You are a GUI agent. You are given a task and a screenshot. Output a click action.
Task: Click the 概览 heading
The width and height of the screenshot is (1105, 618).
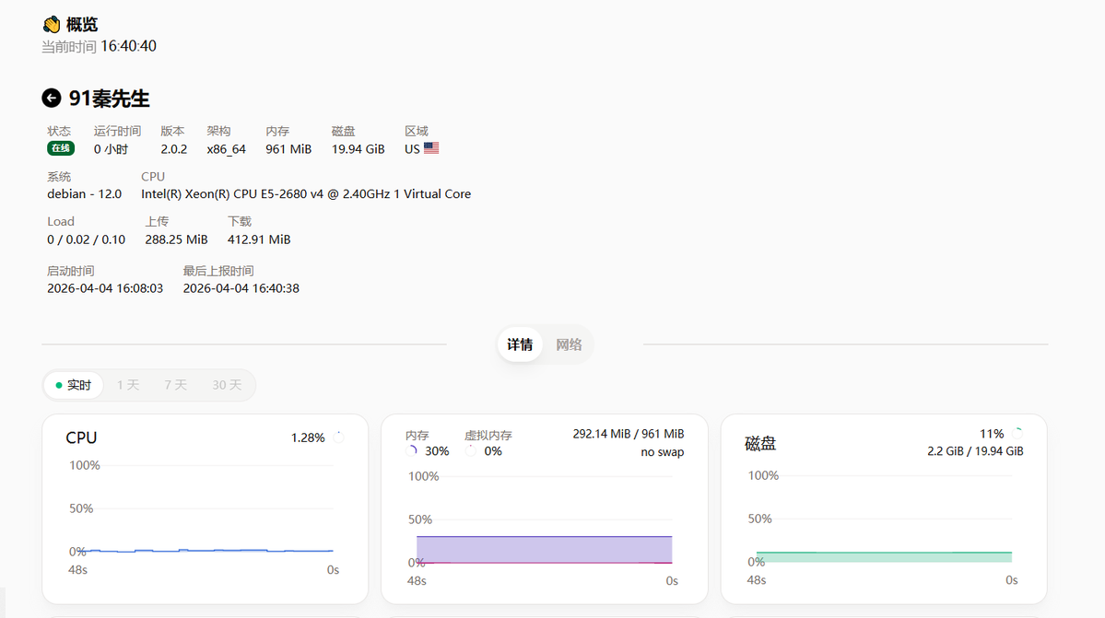point(82,25)
